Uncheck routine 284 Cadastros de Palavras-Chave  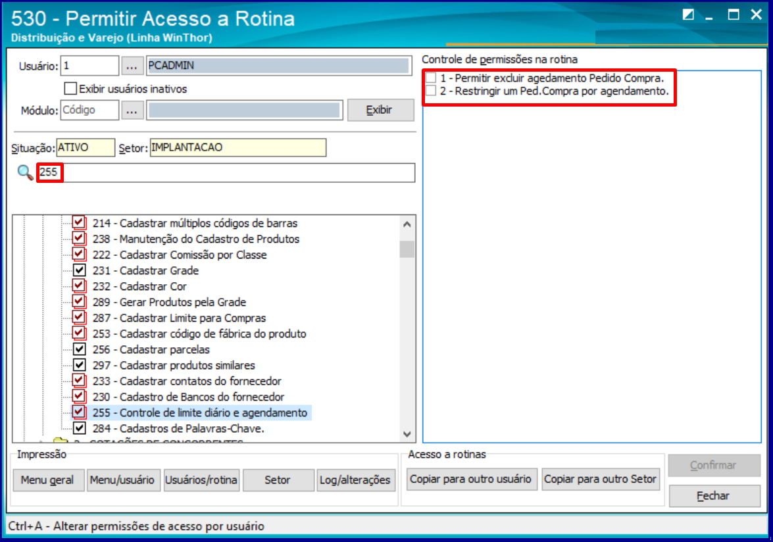(79, 428)
